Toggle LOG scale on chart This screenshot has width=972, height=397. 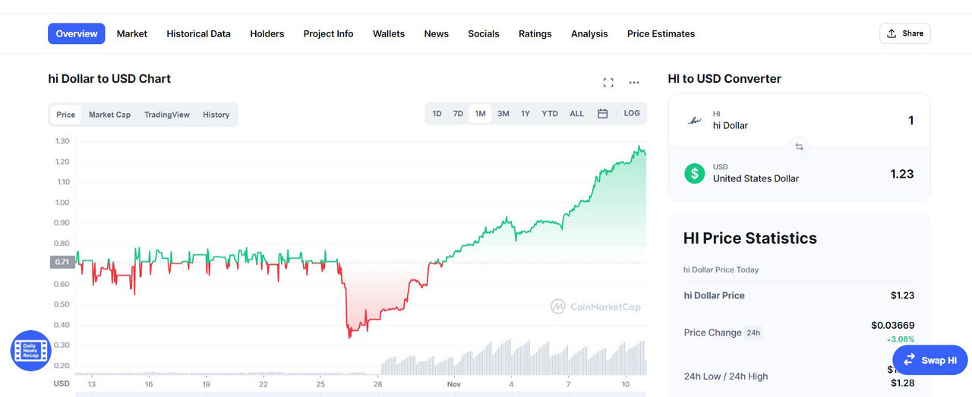coord(632,113)
